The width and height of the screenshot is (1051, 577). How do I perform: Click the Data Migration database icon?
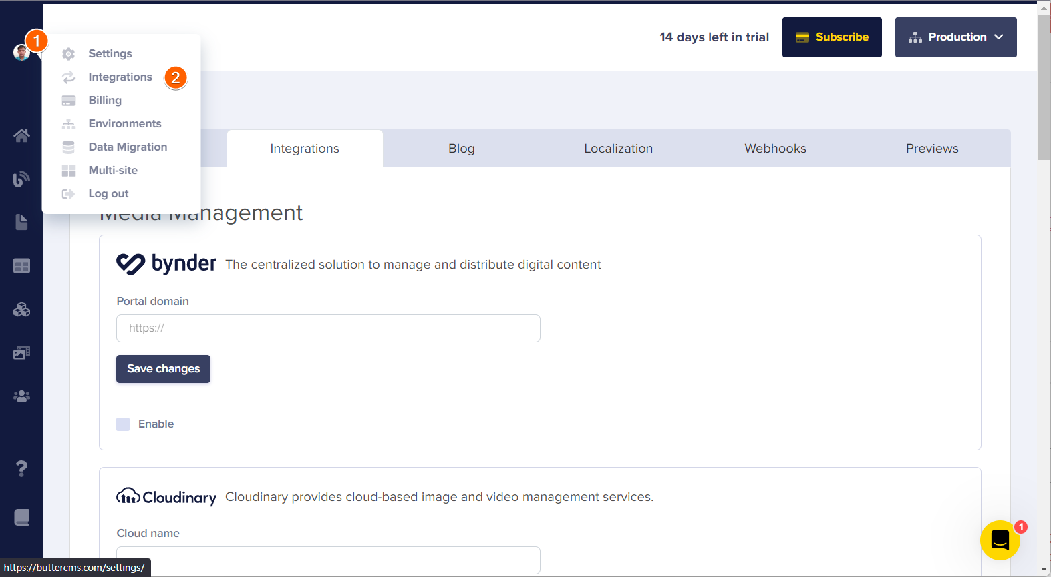coord(68,147)
